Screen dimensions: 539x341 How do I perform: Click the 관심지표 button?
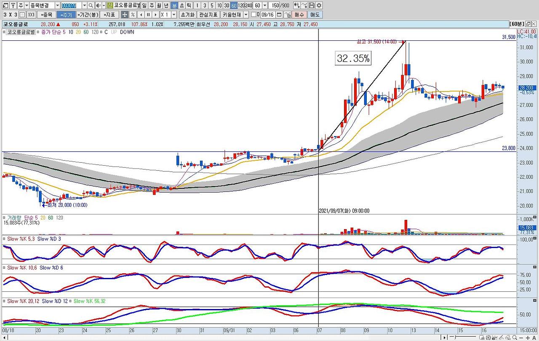click(208, 15)
